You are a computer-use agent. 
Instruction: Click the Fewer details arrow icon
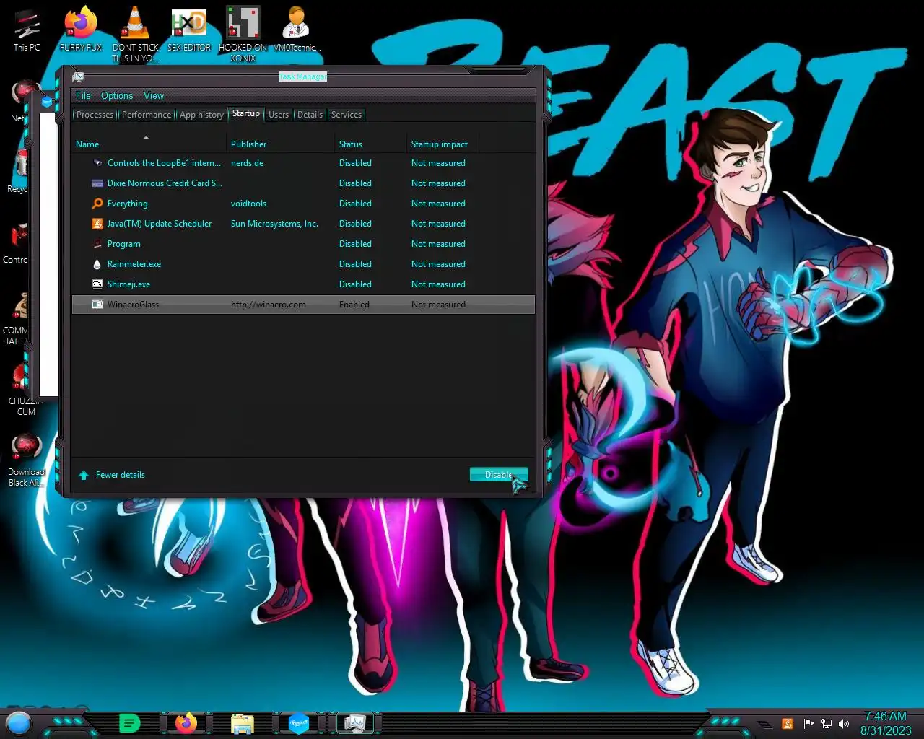point(84,475)
